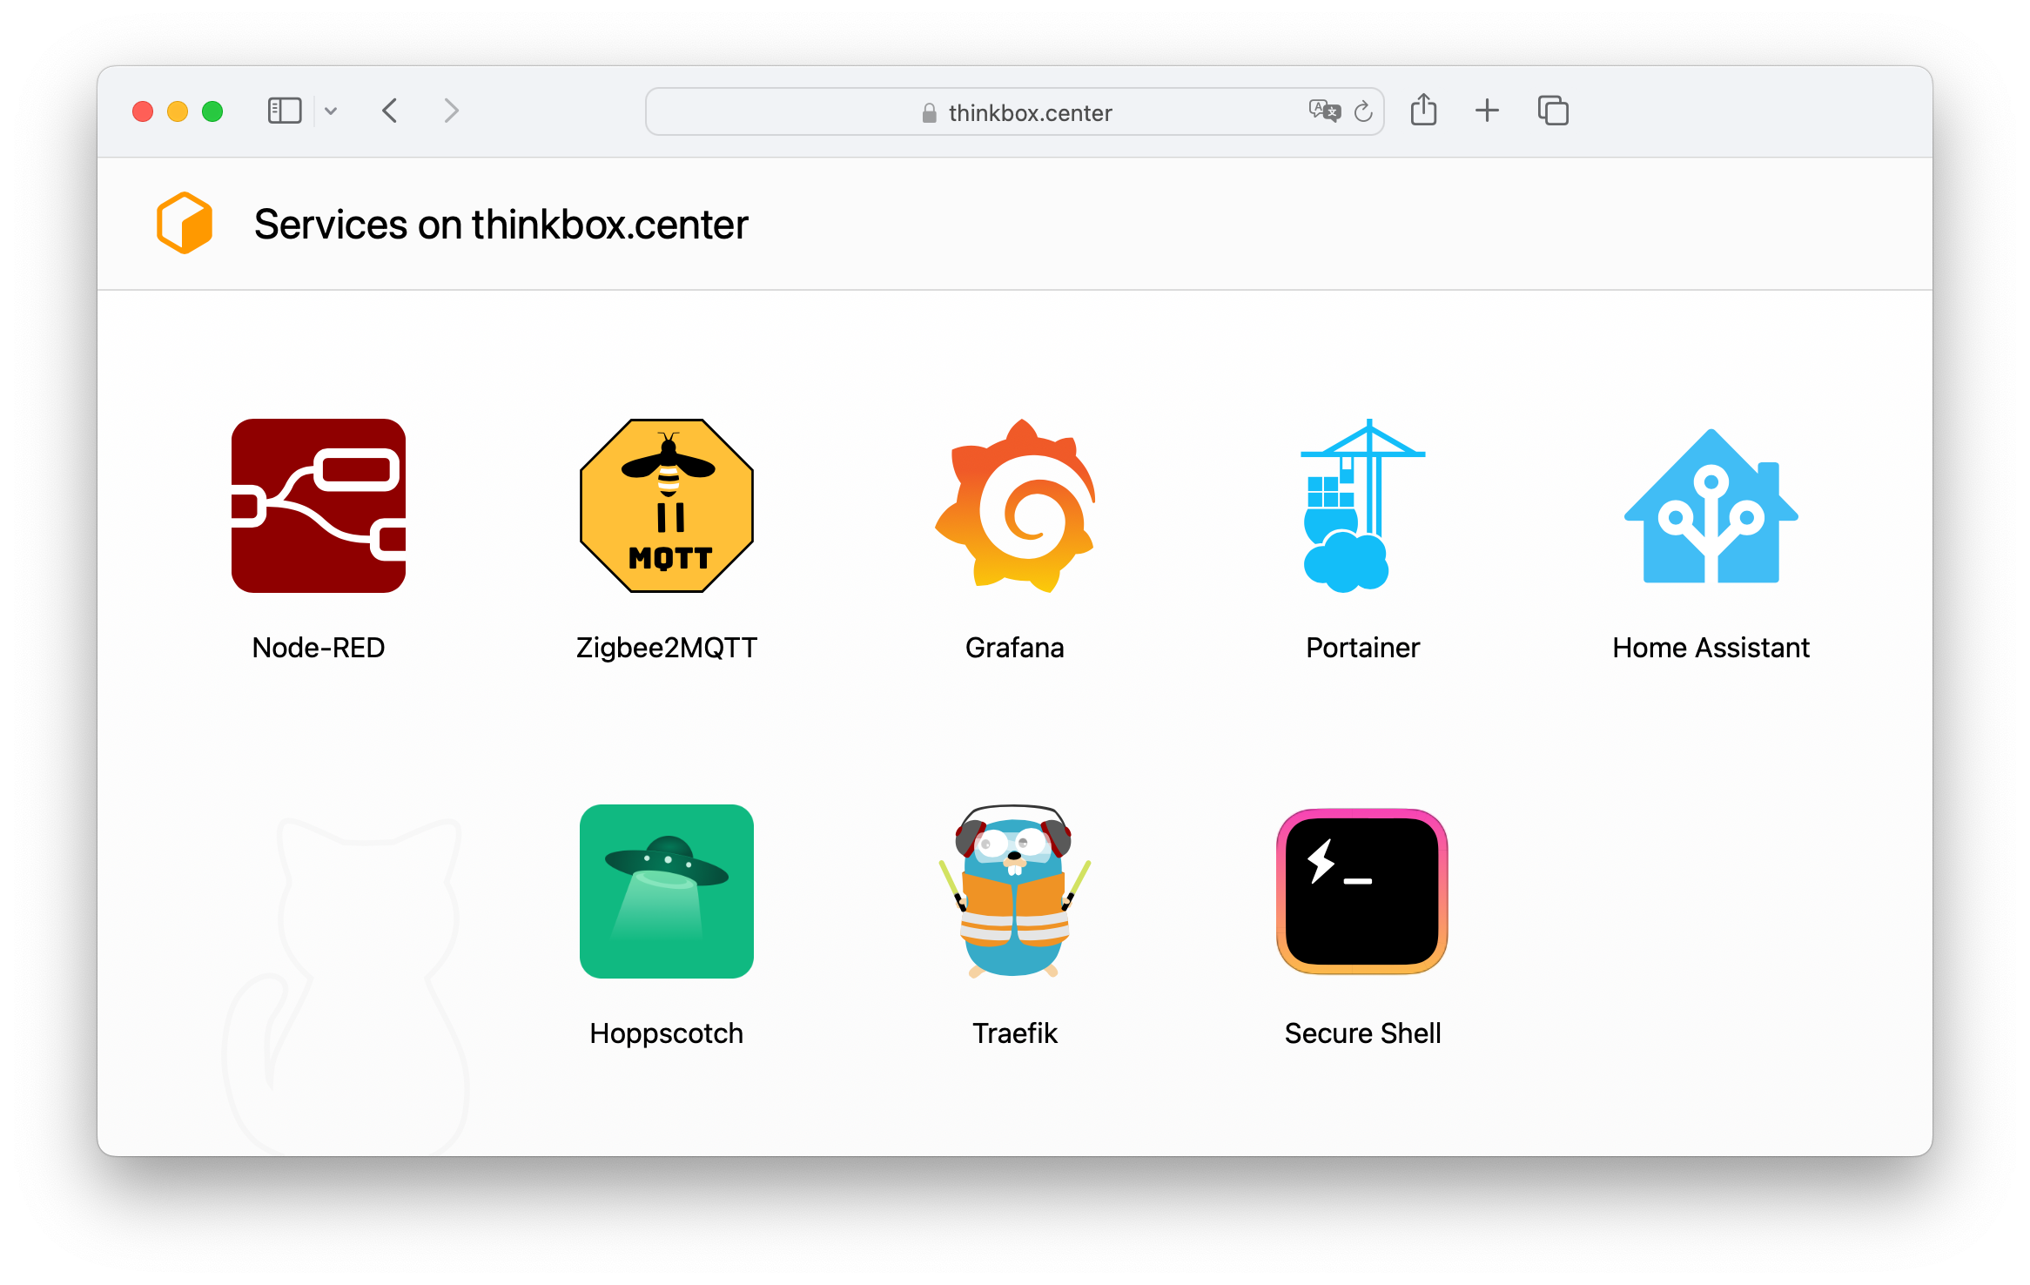Expand the sidebar tab group dropdown
Viewport: 2030px width, 1285px height.
[331, 111]
